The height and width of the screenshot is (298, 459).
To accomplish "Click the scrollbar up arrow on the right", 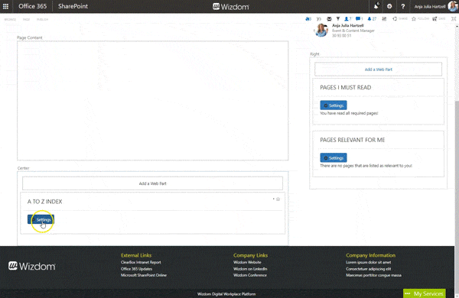I will coord(457,27).
